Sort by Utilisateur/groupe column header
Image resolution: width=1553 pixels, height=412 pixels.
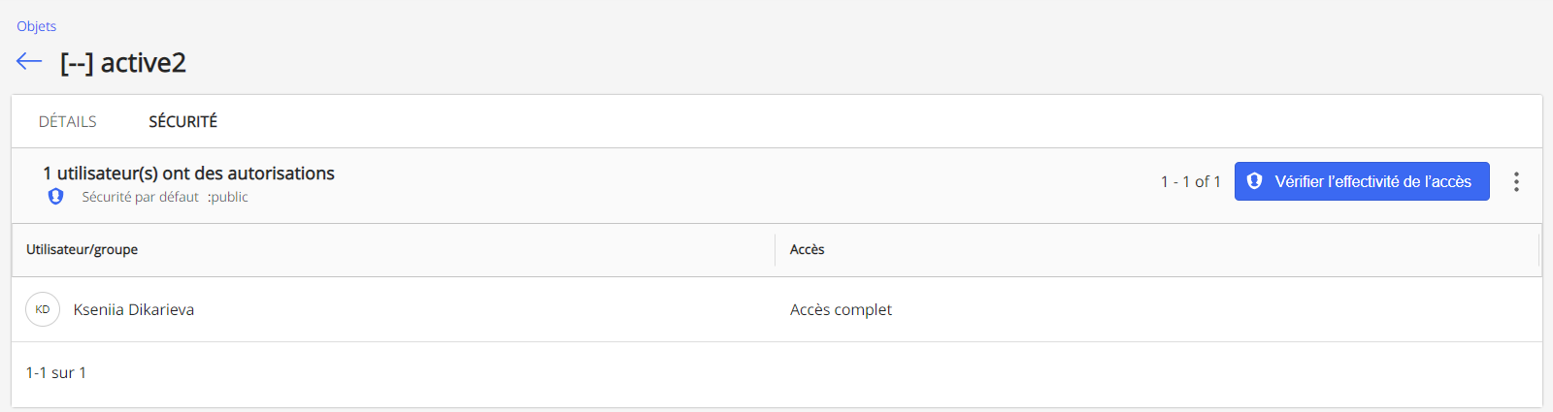pos(82,249)
